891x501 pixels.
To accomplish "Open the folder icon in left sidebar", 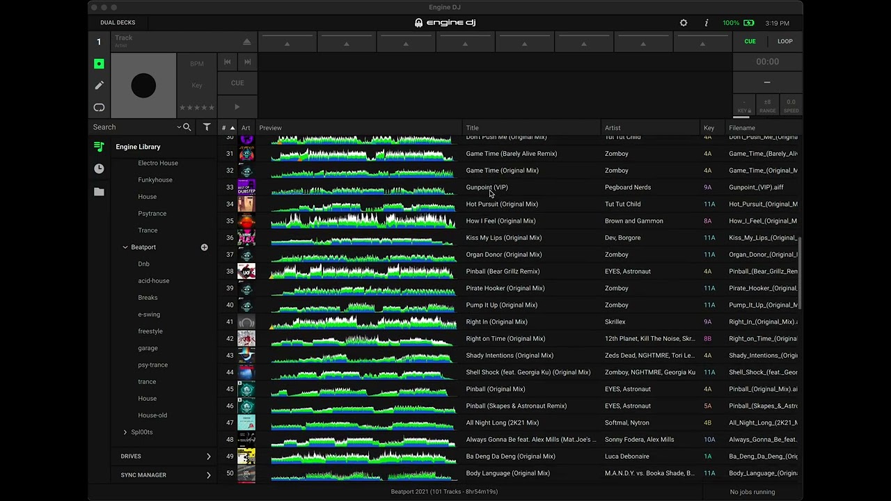I will (x=99, y=192).
